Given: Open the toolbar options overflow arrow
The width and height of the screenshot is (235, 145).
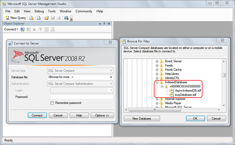Looking at the screenshot, I should point(72,19).
